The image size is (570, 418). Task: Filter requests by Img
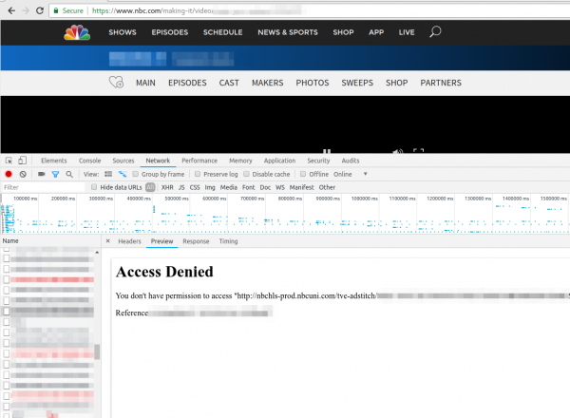(x=210, y=187)
